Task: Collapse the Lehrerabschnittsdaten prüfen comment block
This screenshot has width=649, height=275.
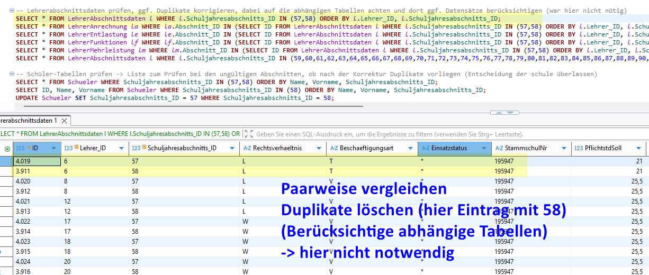Action: tap(12, 11)
